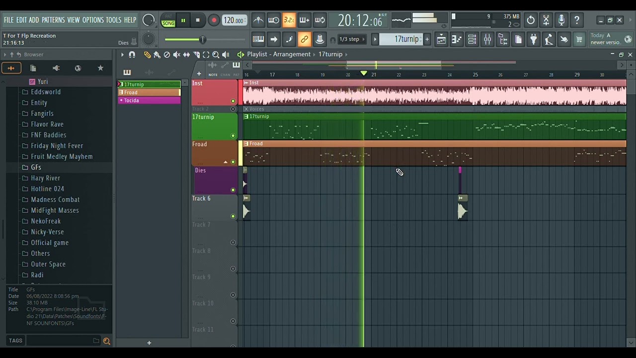Open the help question mark icon
636x358 pixels.
click(577, 20)
